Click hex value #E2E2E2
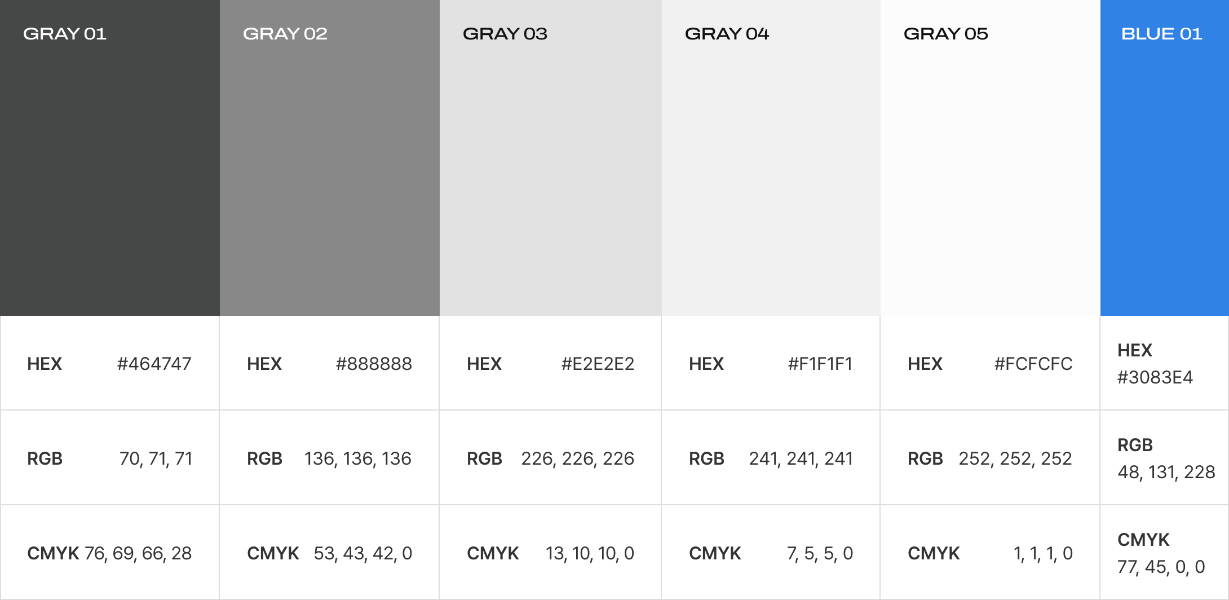 pyautogui.click(x=598, y=364)
